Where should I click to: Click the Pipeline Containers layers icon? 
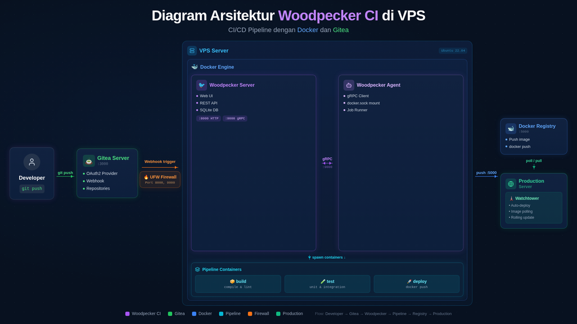tap(197, 269)
